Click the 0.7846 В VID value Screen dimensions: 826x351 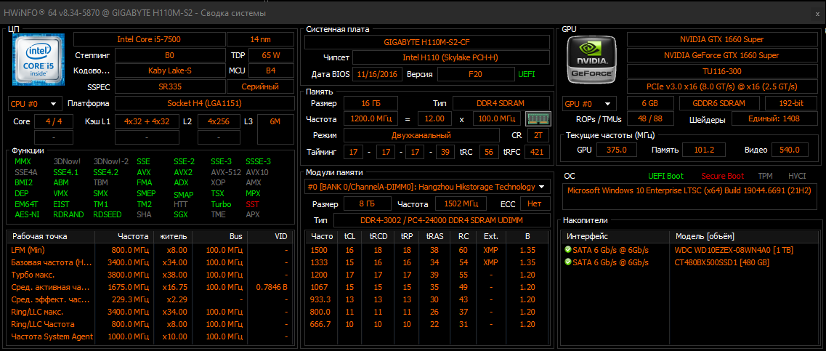[272, 287]
